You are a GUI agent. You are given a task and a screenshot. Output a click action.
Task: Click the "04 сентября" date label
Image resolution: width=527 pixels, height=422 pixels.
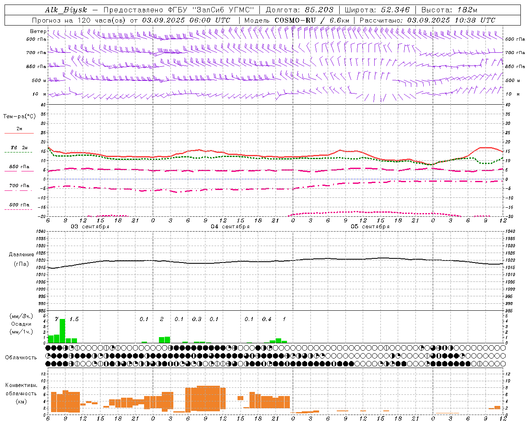coord(230,227)
